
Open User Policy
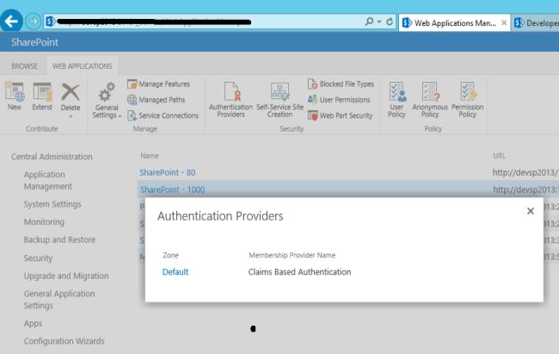point(396,100)
